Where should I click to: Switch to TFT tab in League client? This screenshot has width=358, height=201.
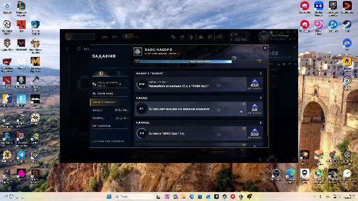[x=114, y=37]
